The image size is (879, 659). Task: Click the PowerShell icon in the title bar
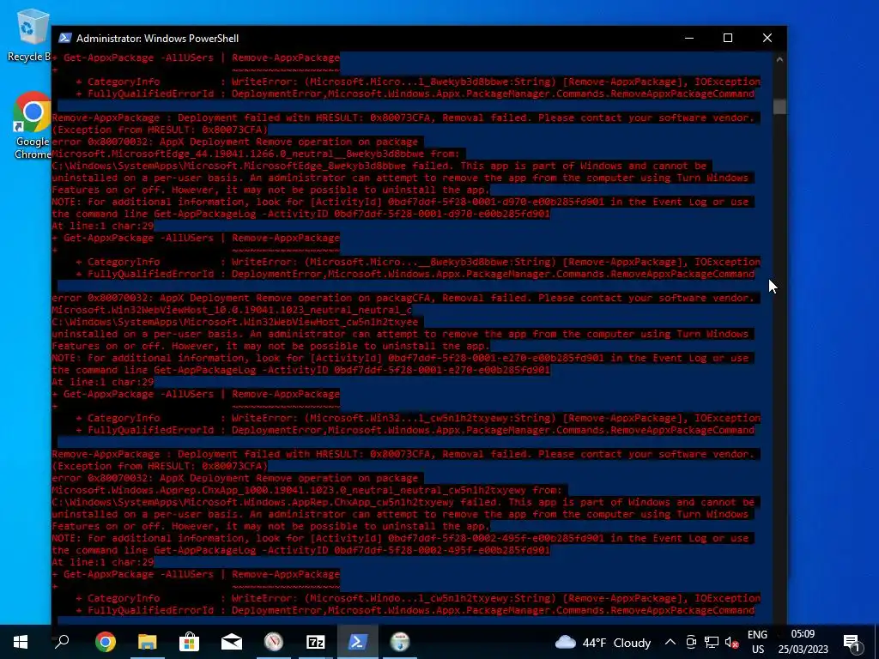coord(65,38)
